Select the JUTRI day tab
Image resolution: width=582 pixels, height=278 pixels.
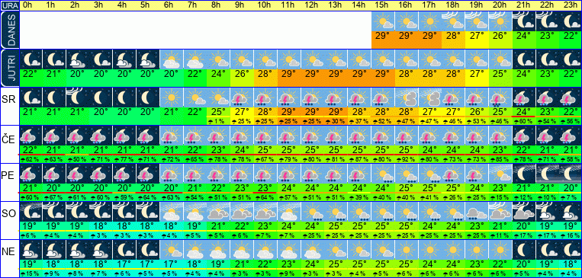(9, 69)
